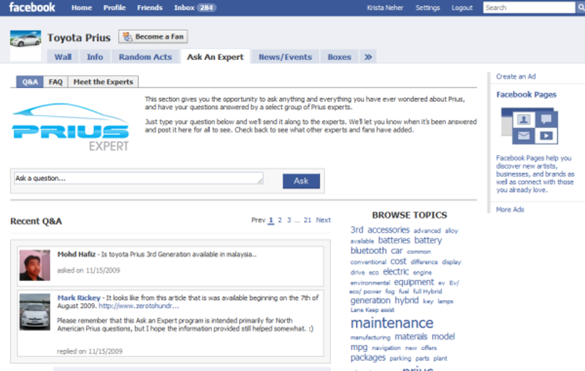Image resolution: width=585 pixels, height=371 pixels.
Task: Click the Prius Expert logo image
Action: click(x=70, y=127)
